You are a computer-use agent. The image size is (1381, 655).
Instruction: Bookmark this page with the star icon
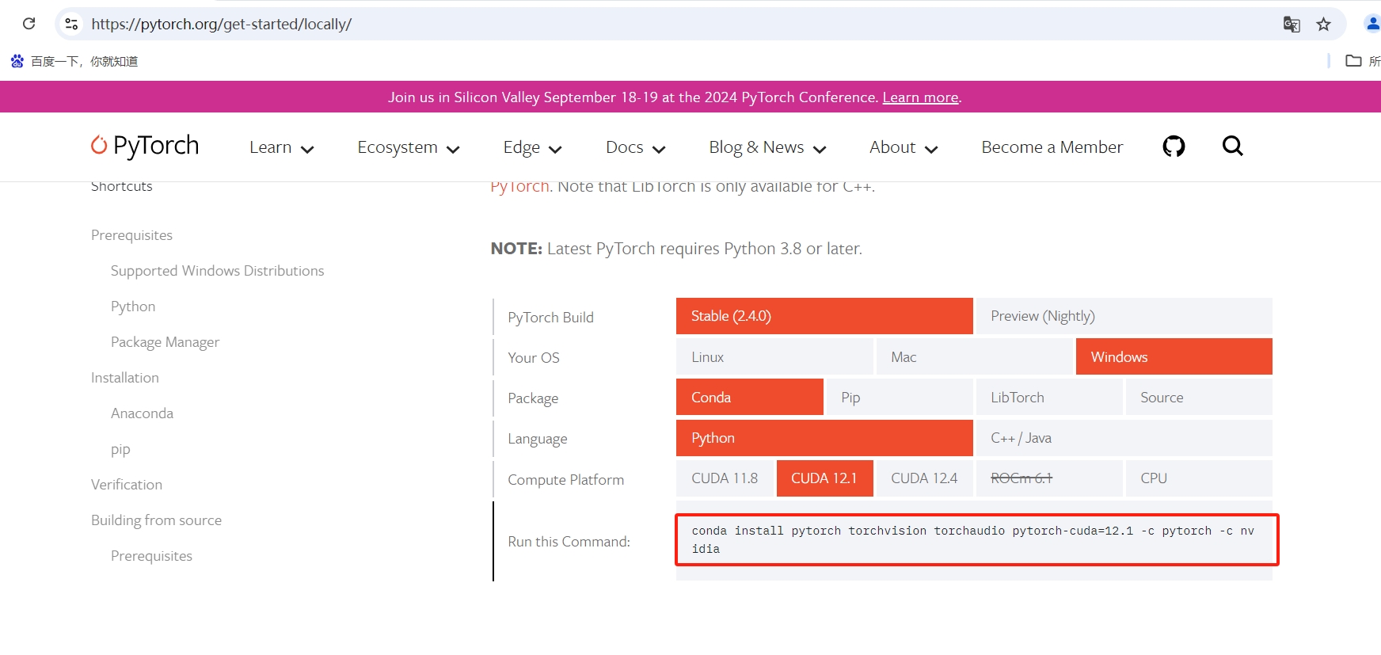point(1323,25)
